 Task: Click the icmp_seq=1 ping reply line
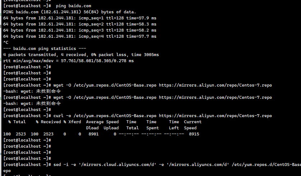click(x=80, y=18)
